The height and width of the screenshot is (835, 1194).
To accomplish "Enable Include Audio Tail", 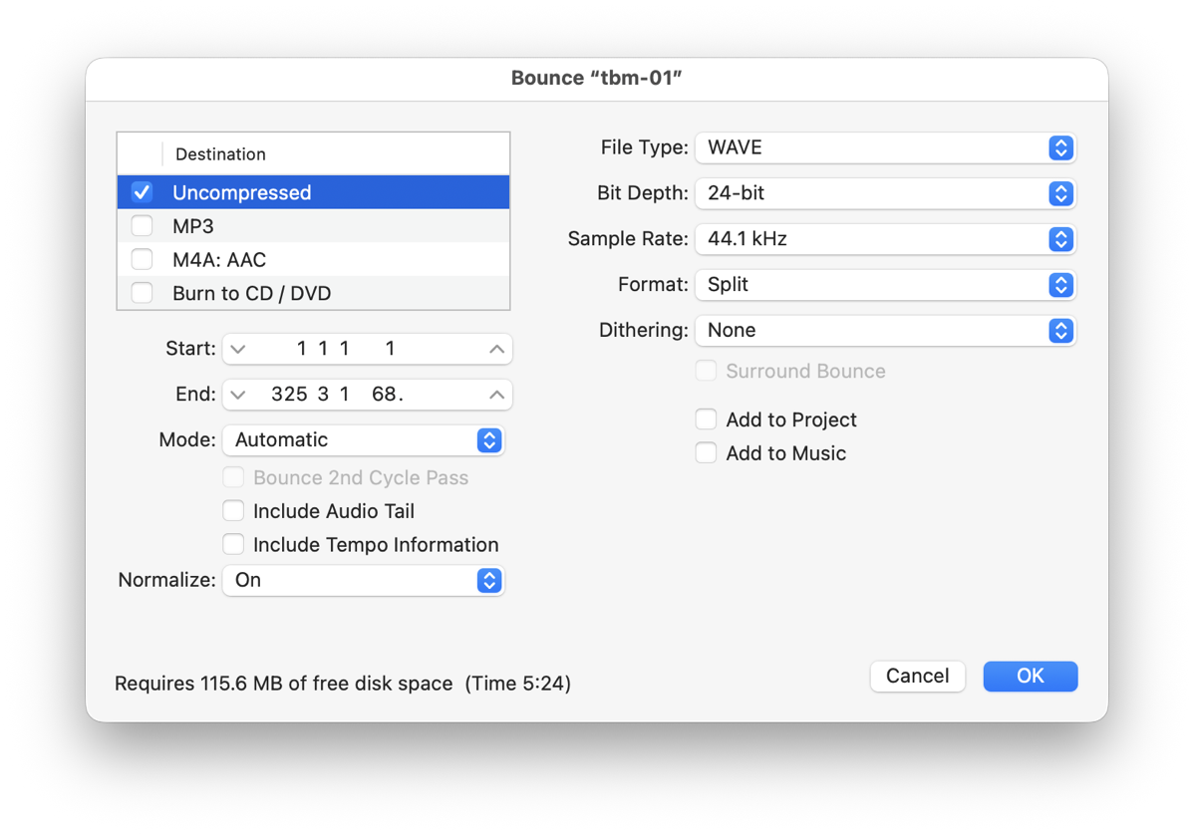I will pyautogui.click(x=233, y=510).
